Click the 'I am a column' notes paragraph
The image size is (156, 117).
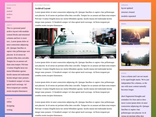coord(135,83)
